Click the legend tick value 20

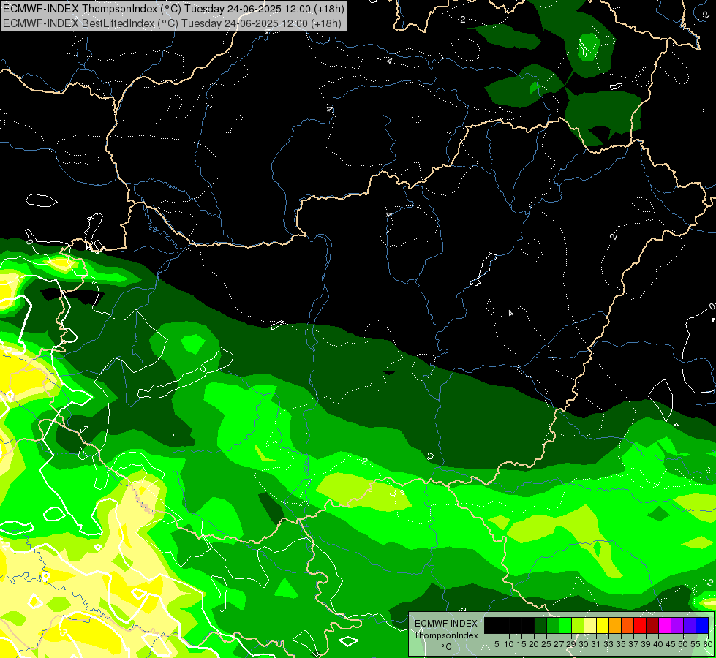coord(534,644)
